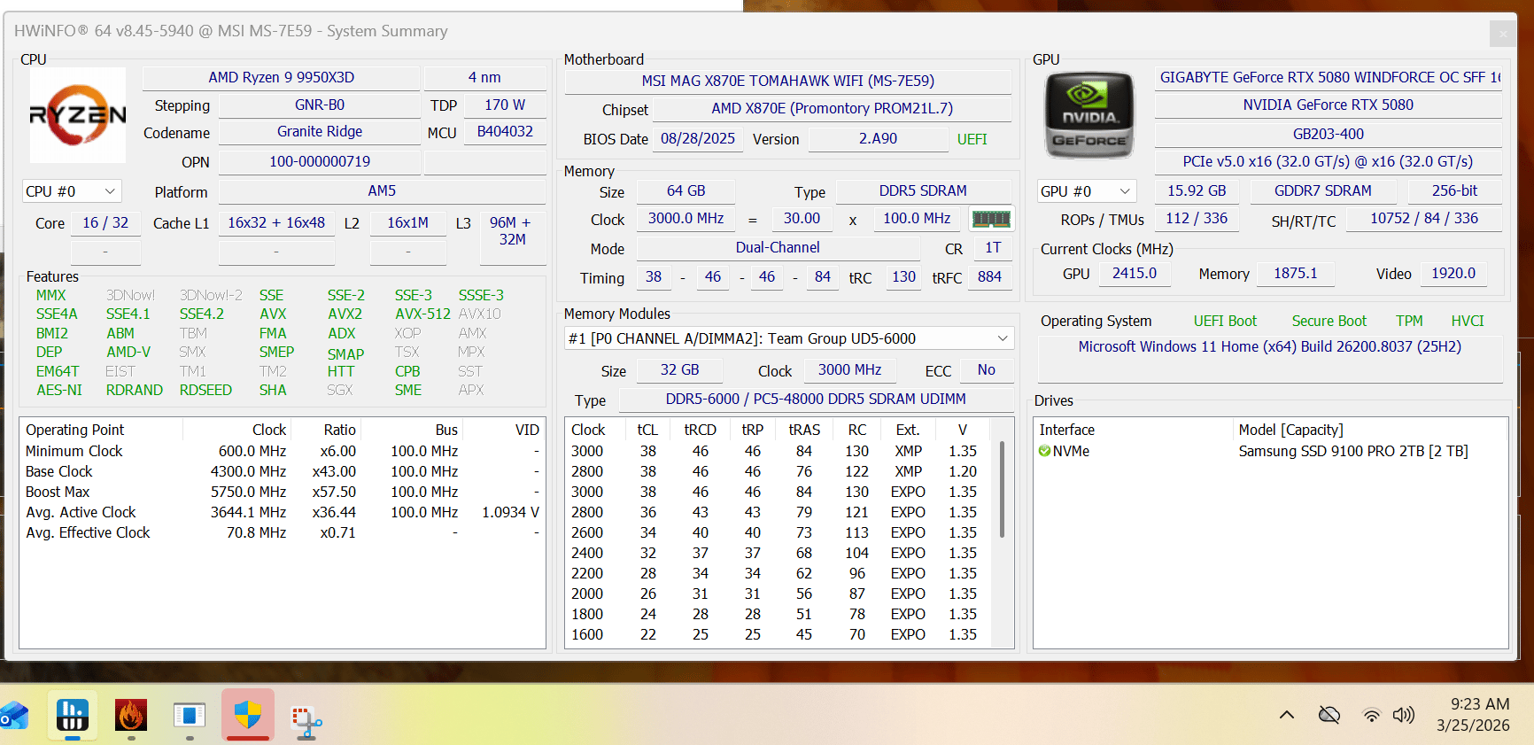
Task: Launch Snipping Tool from the taskbar
Action: [306, 719]
